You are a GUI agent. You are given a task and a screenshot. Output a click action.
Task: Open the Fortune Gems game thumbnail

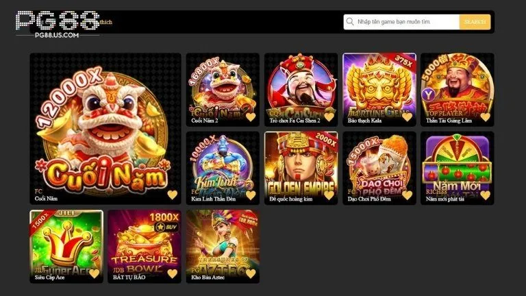tap(379, 90)
